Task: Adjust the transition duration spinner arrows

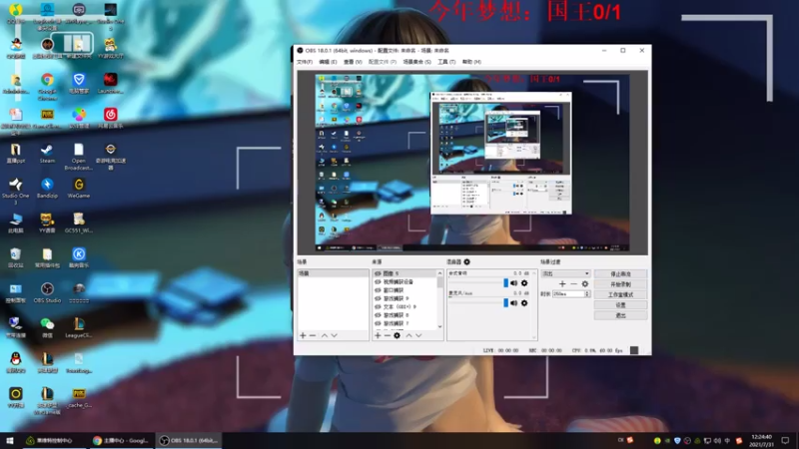Action: 587,293
